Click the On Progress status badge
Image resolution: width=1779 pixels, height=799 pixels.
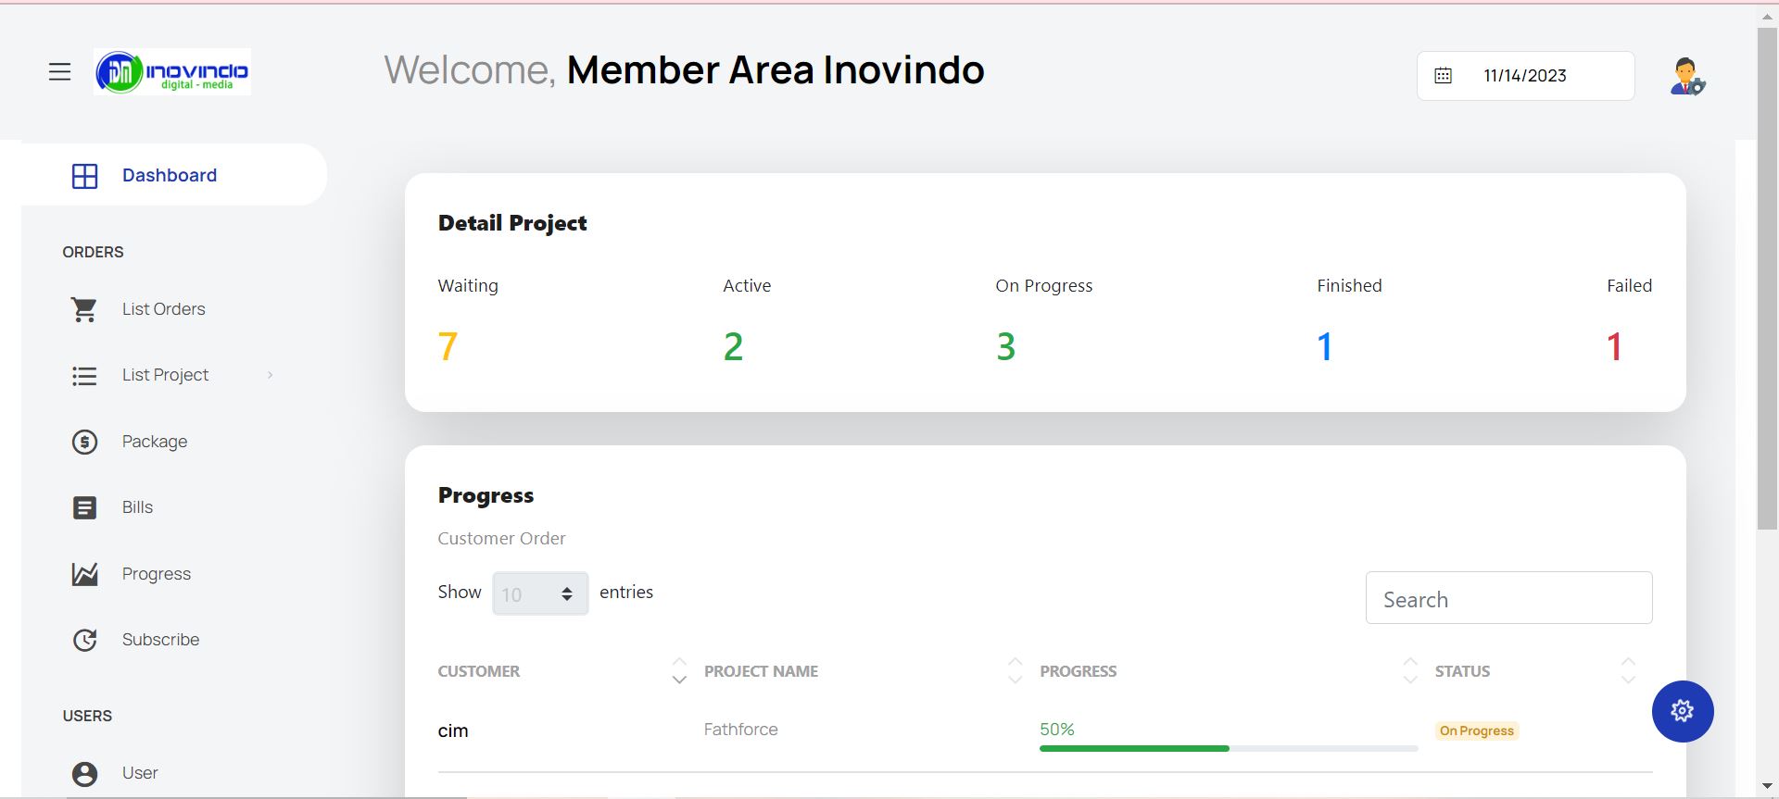point(1477,730)
